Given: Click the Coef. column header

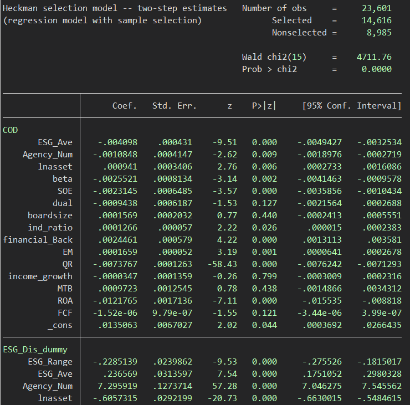Looking at the screenshot, I should (125, 106).
